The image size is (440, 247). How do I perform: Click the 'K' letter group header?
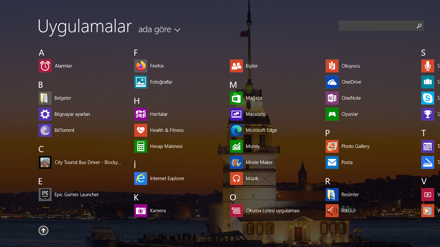136,197
